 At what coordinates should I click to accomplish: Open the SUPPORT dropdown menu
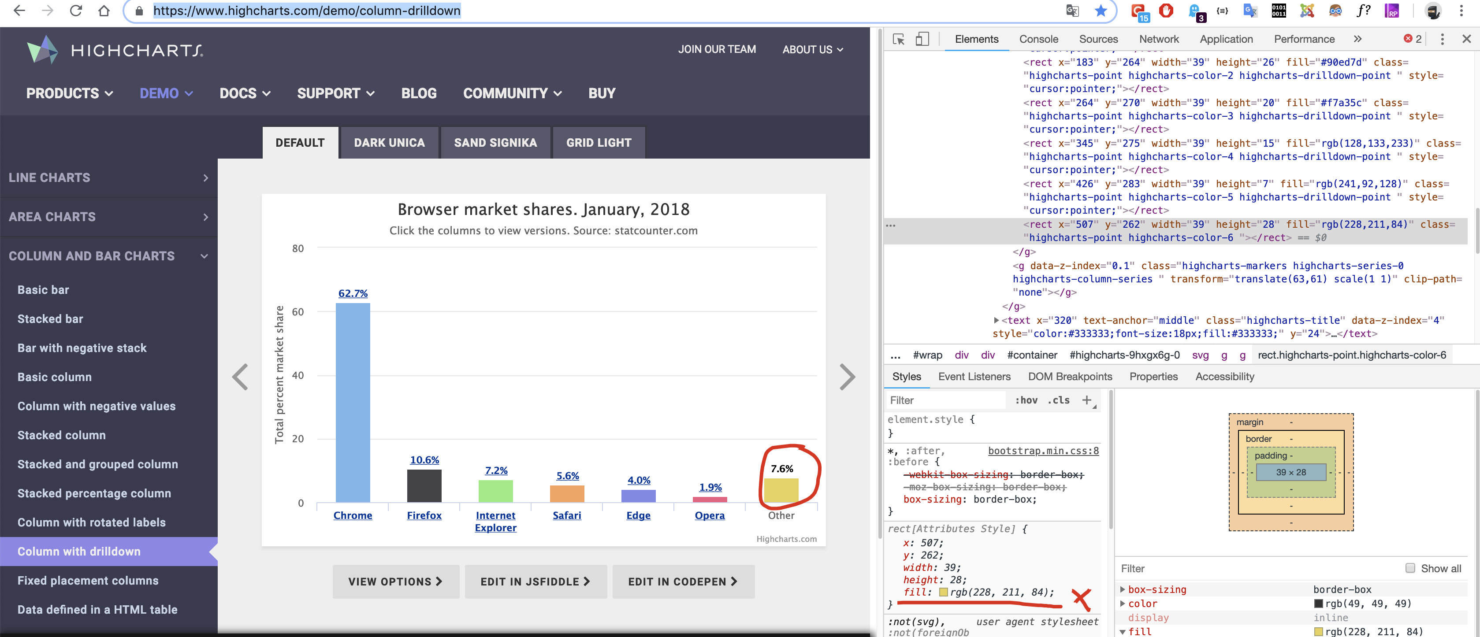(335, 93)
